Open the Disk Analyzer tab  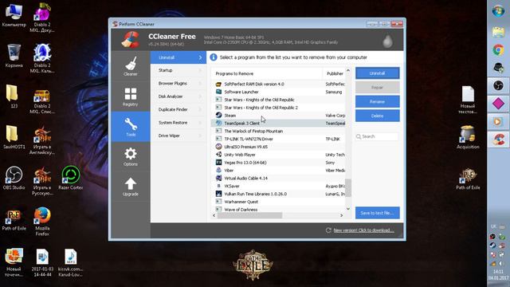pos(178,96)
